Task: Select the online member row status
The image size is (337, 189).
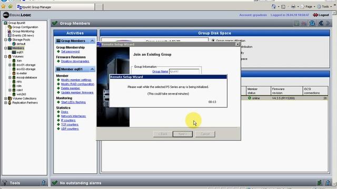Action: point(254,98)
